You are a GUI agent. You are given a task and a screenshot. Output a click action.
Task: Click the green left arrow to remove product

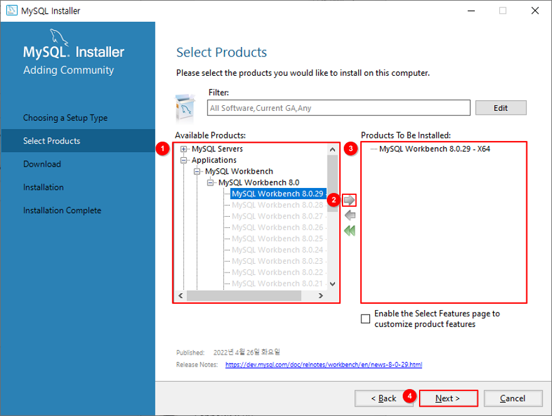pyautogui.click(x=350, y=216)
